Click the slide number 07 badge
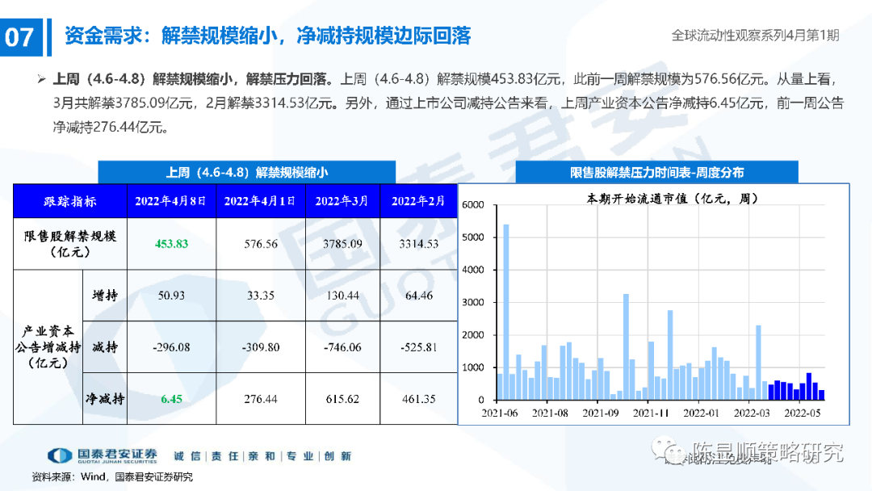872x491 pixels. [x=21, y=36]
